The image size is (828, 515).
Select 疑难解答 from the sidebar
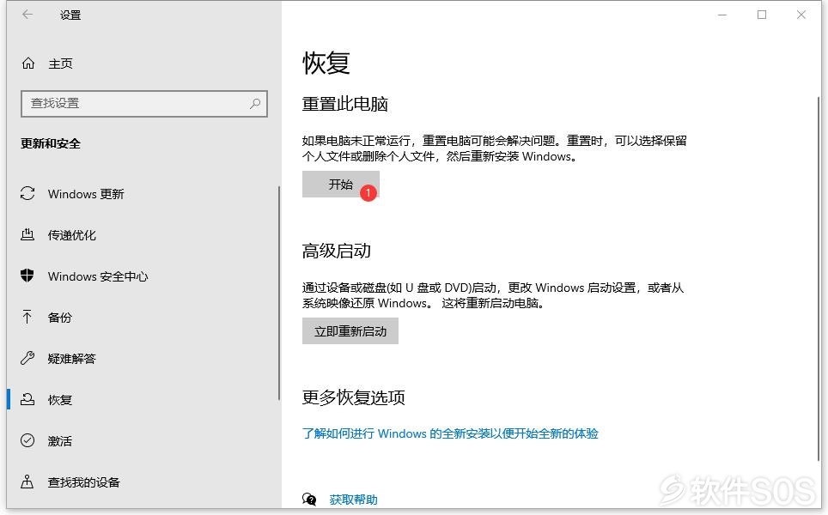pyautogui.click(x=72, y=359)
